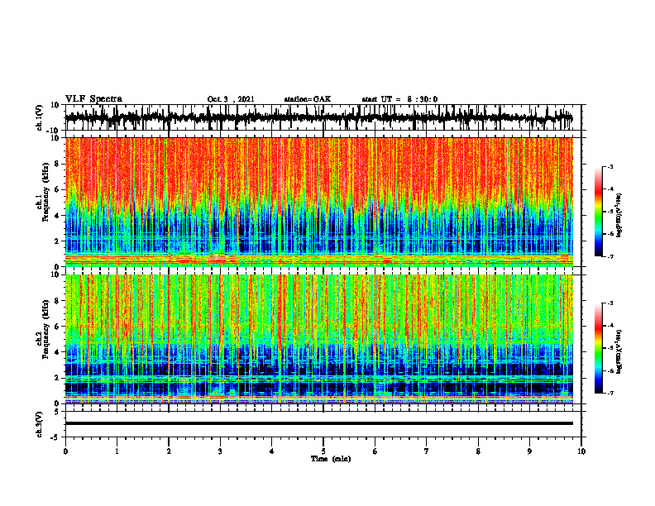
Task: Click time axis tick label '10'
Action: 581,451
